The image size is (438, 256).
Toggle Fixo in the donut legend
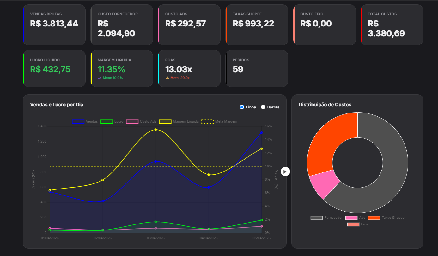(x=357, y=224)
